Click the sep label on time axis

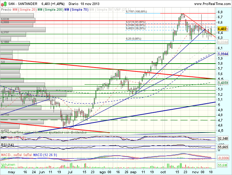click(x=133, y=172)
